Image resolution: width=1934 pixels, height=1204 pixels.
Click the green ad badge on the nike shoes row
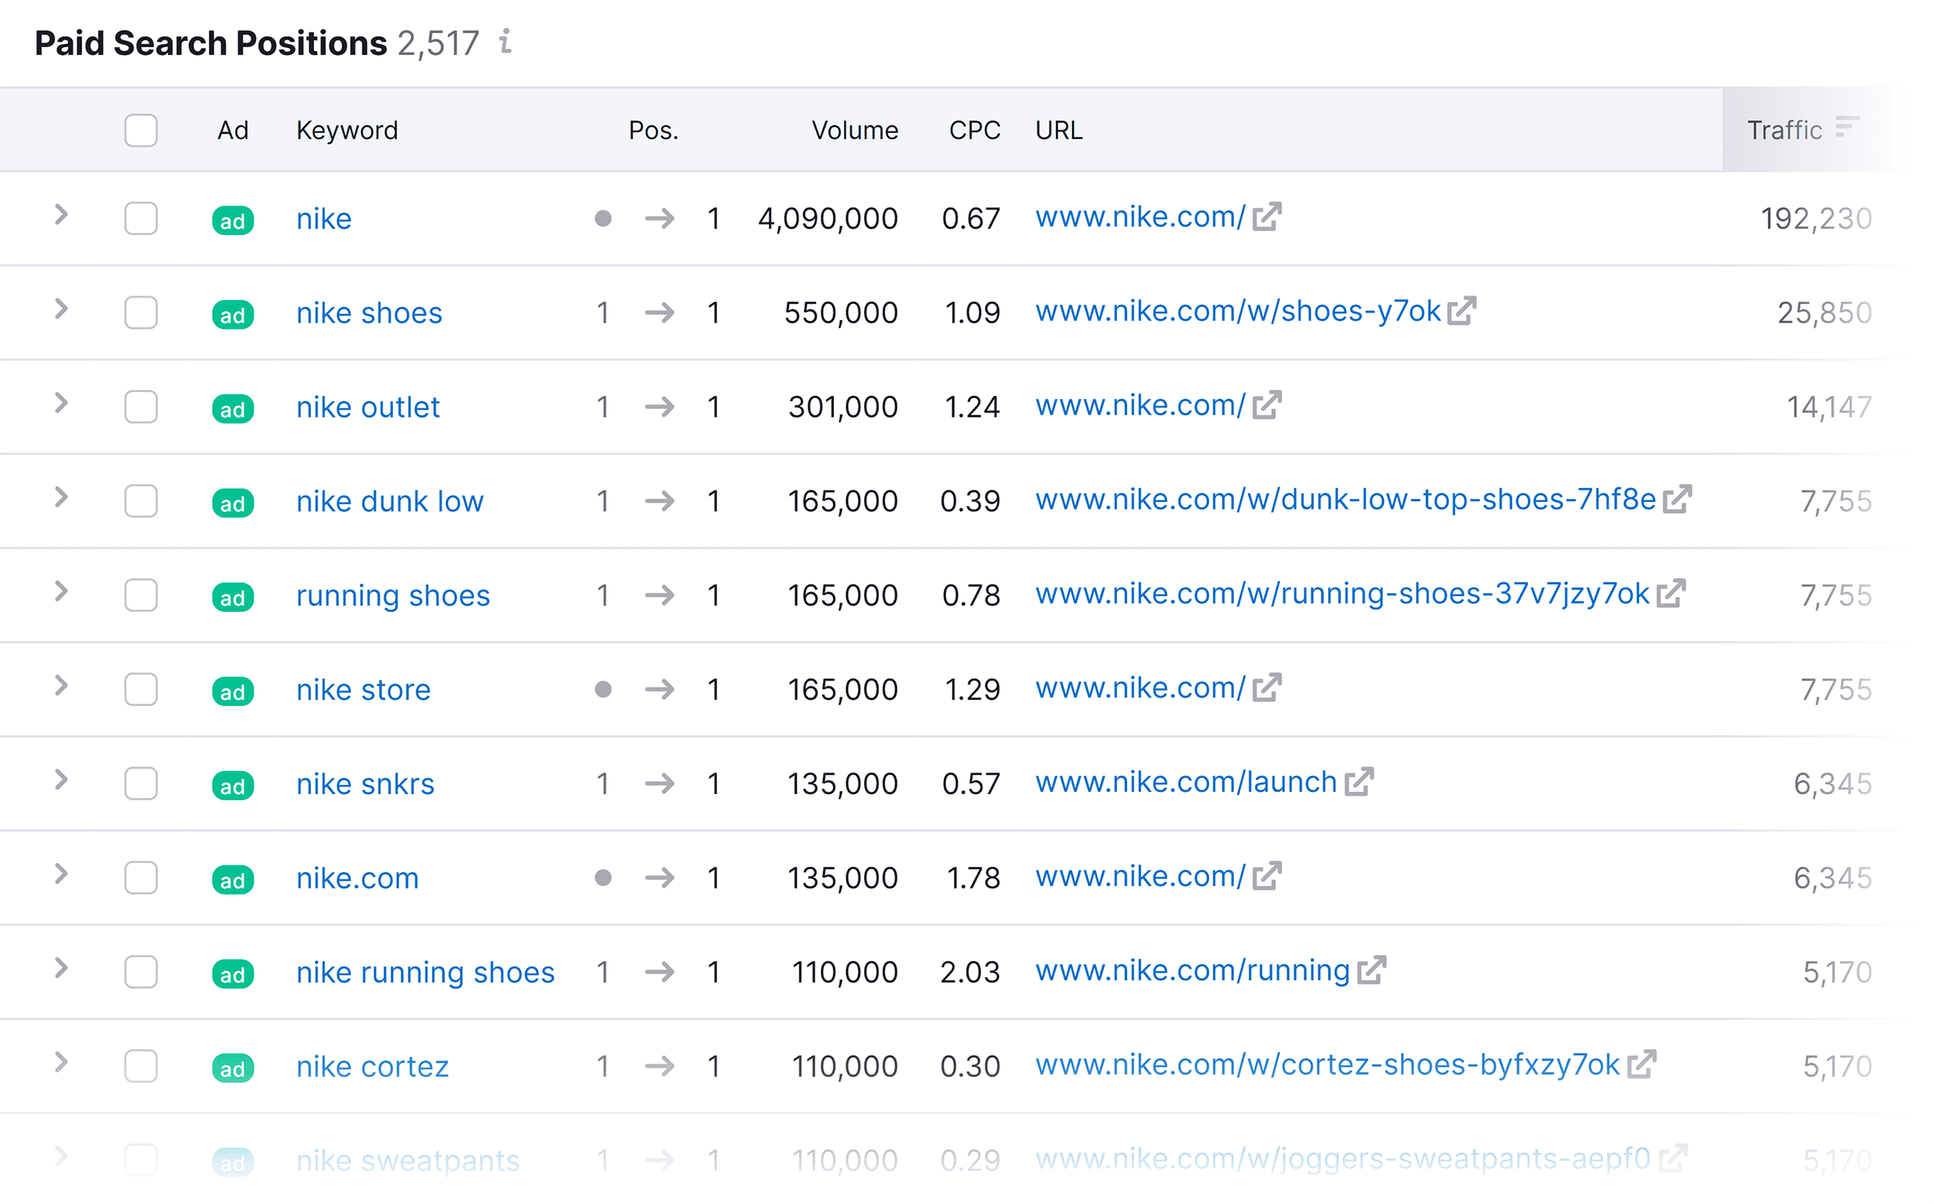coord(232,315)
